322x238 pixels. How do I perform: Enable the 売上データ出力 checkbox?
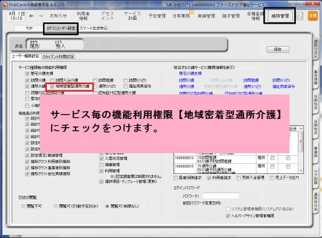(271, 178)
